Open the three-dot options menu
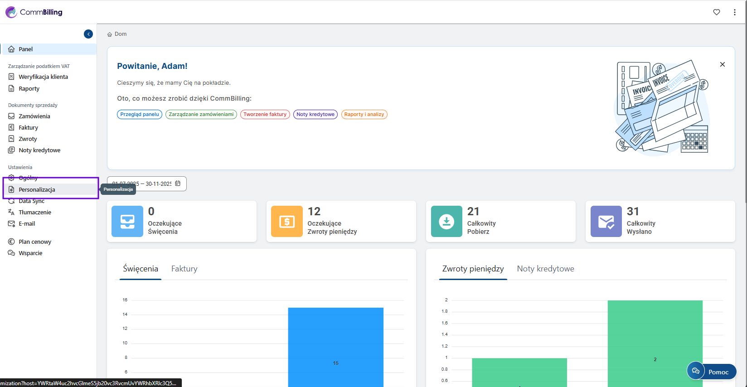 pyautogui.click(x=735, y=12)
